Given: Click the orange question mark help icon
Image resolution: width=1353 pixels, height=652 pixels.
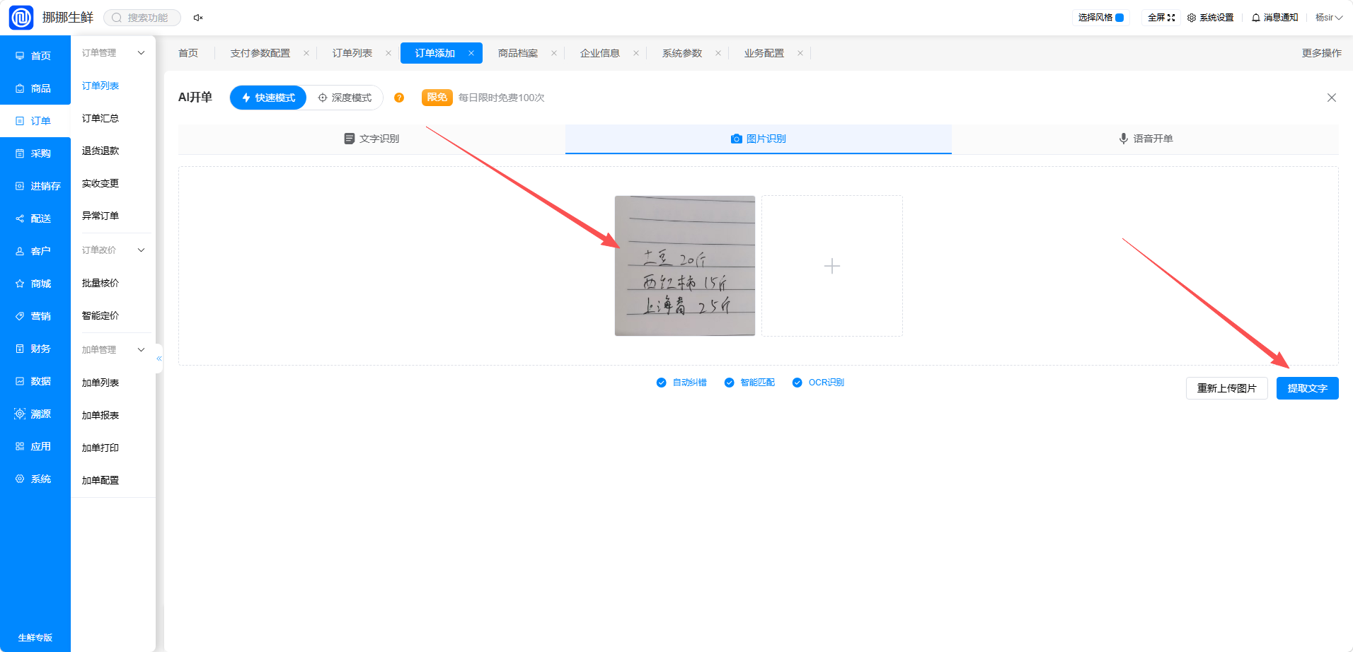Looking at the screenshot, I should click(399, 98).
